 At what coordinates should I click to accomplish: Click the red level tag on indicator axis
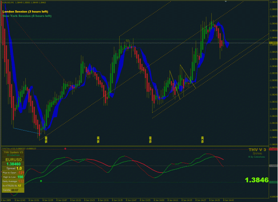click(x=274, y=150)
